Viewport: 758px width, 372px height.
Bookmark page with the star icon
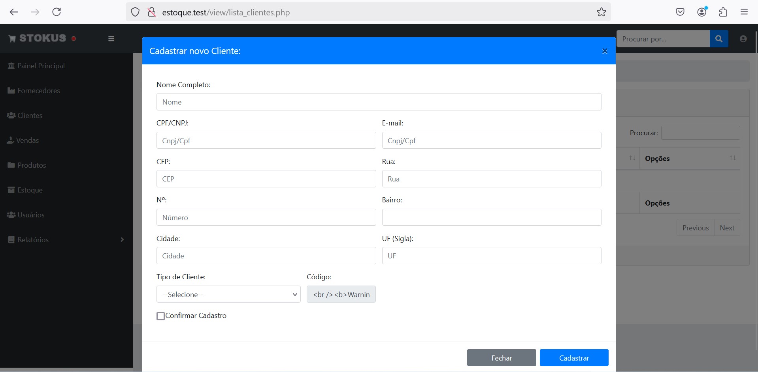(x=601, y=12)
